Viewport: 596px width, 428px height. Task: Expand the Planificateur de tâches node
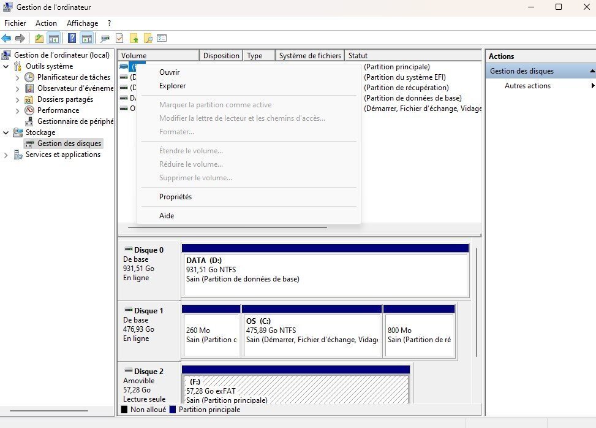[17, 78]
